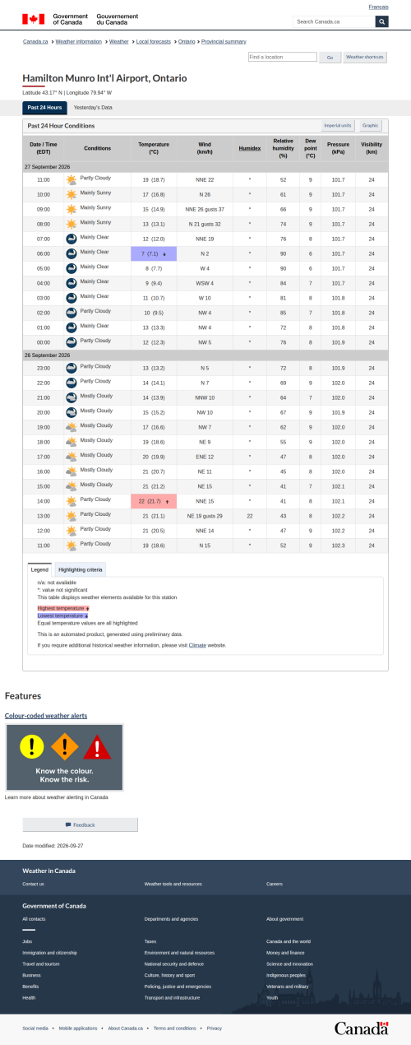The height and width of the screenshot is (1045, 411).
Task: Click the Find a location input field
Action: [282, 58]
